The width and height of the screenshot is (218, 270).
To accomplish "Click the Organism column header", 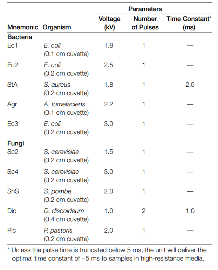I will pyautogui.click(x=57, y=27).
